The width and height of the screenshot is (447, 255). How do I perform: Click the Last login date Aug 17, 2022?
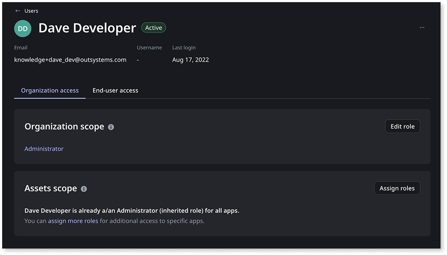tap(191, 60)
